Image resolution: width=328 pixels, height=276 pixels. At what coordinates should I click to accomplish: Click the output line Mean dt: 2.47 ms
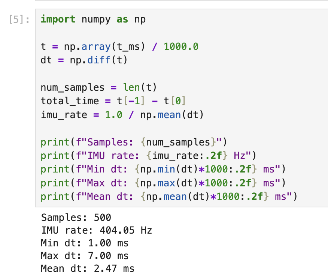click(87, 268)
